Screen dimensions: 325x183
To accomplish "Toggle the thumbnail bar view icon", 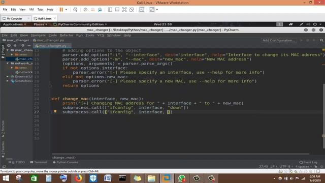I will tap(117, 10).
